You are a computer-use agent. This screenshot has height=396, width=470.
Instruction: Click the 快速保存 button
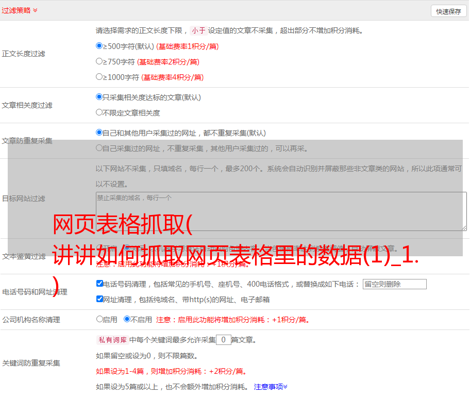(x=448, y=11)
